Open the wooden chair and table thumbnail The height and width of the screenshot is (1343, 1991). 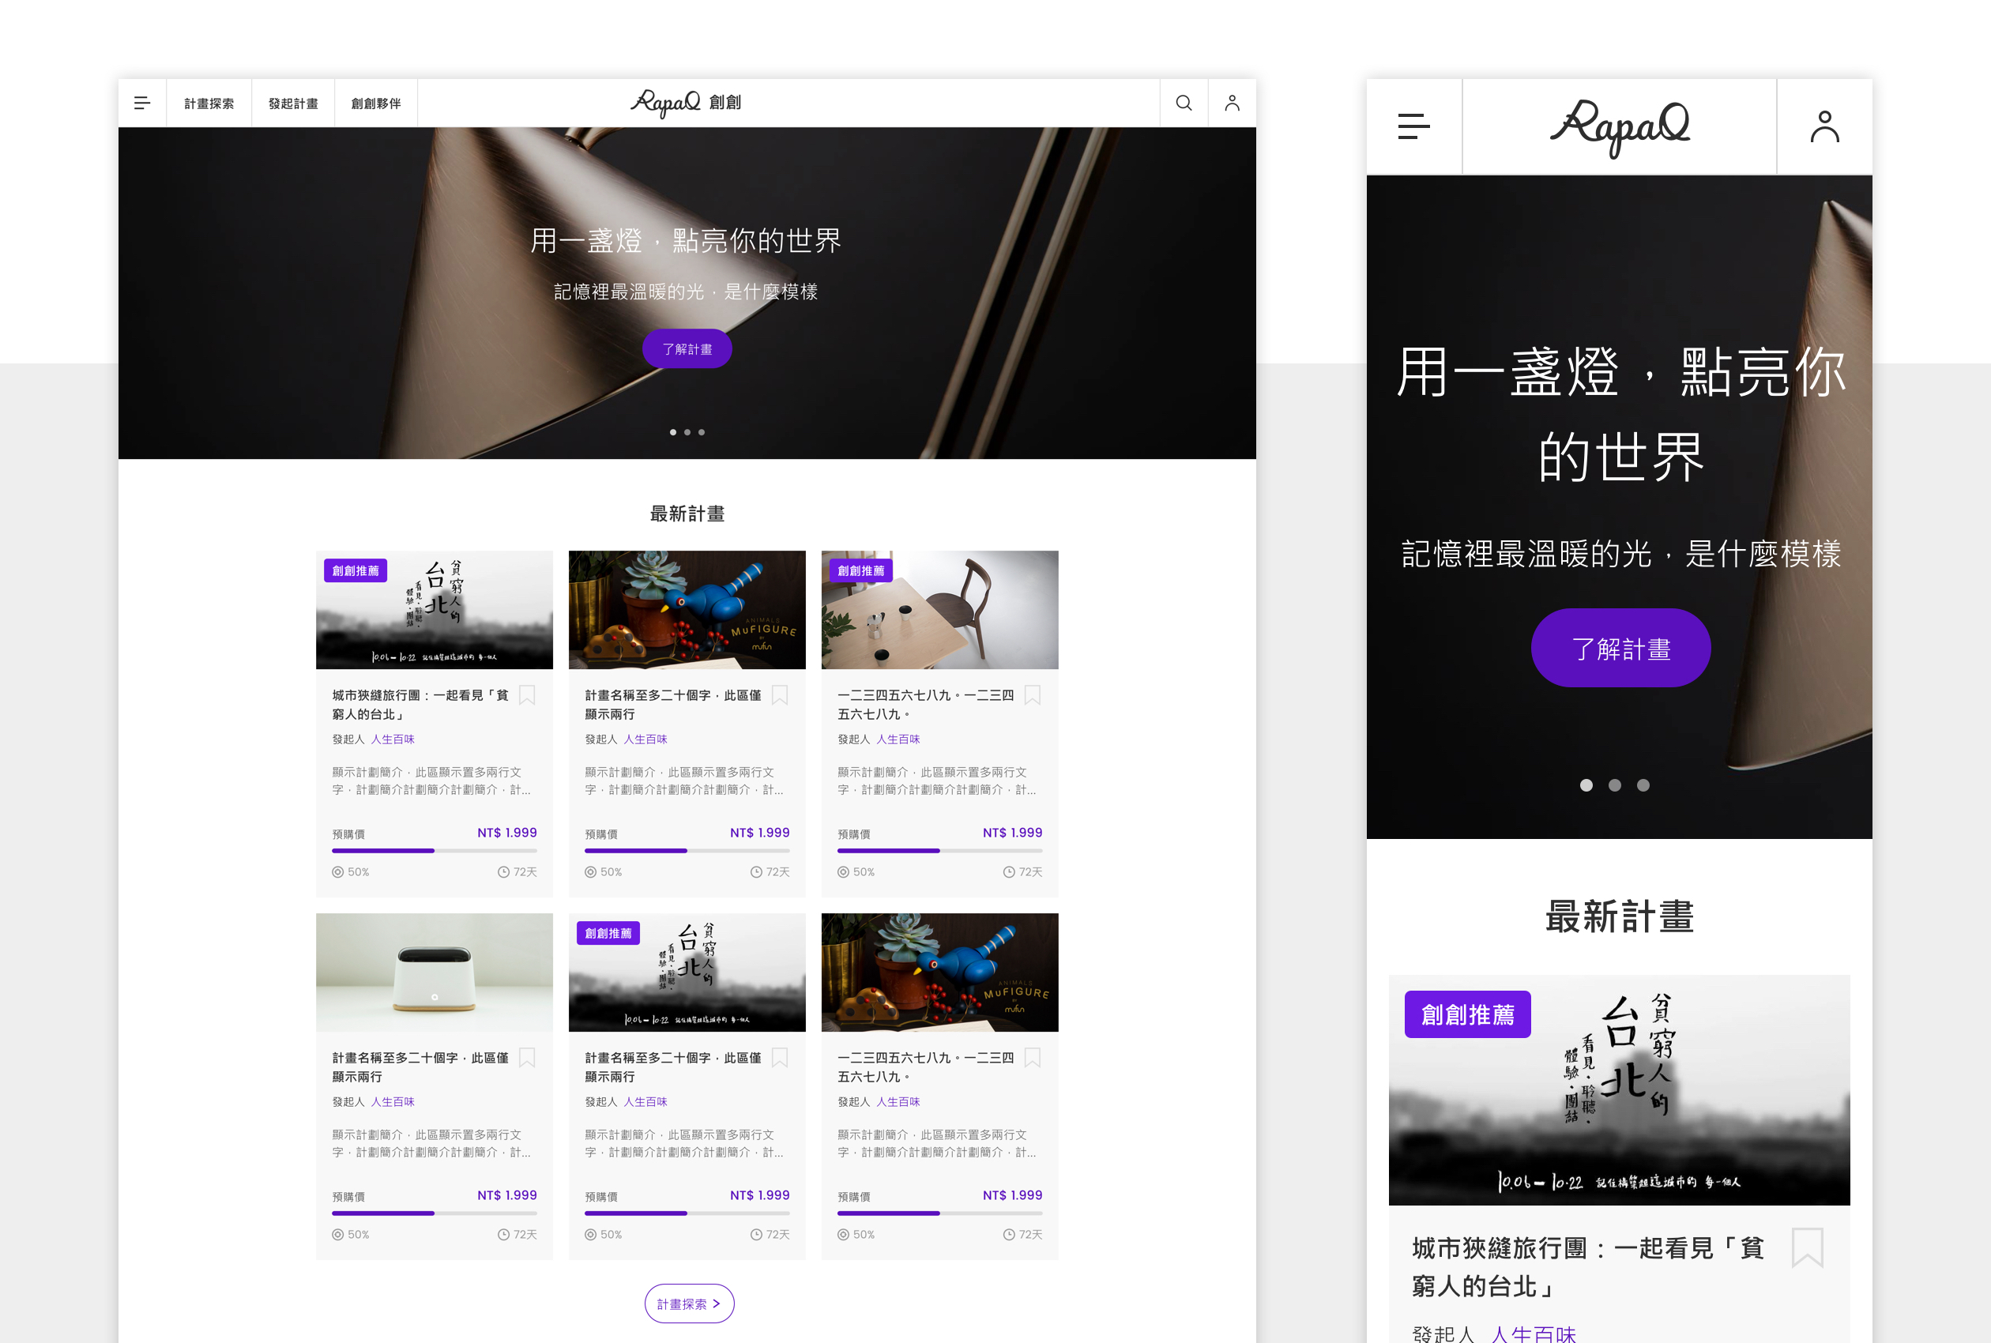pyautogui.click(x=939, y=610)
